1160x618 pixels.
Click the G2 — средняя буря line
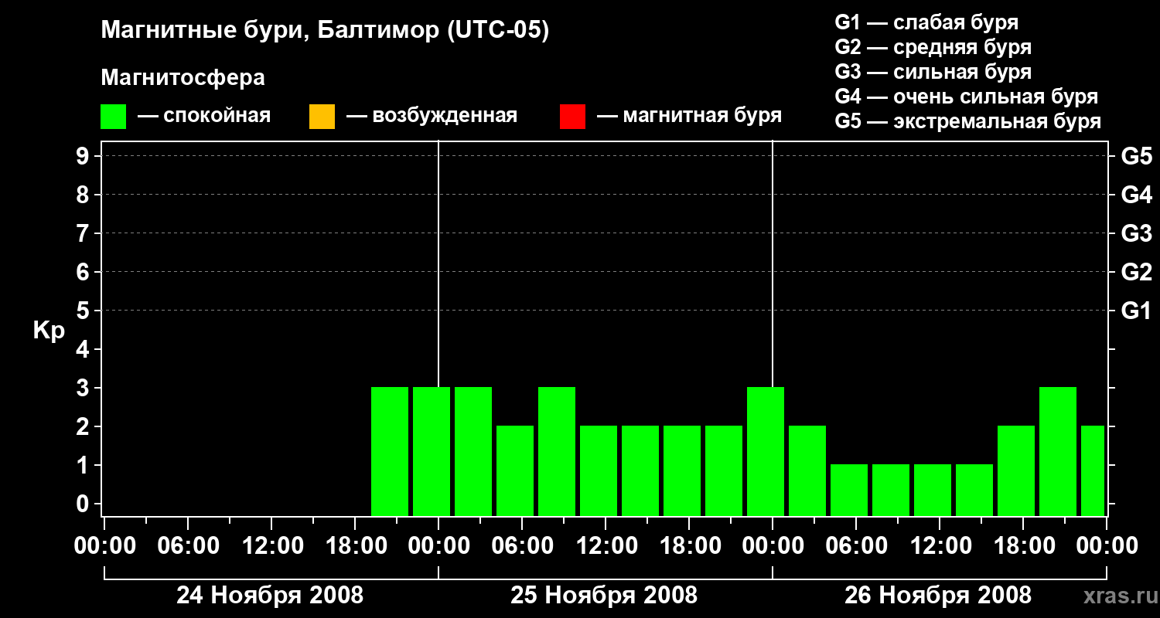click(933, 47)
